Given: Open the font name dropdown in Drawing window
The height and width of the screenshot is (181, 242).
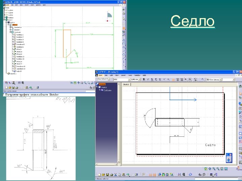Looking at the screenshot, I should pos(129,79).
